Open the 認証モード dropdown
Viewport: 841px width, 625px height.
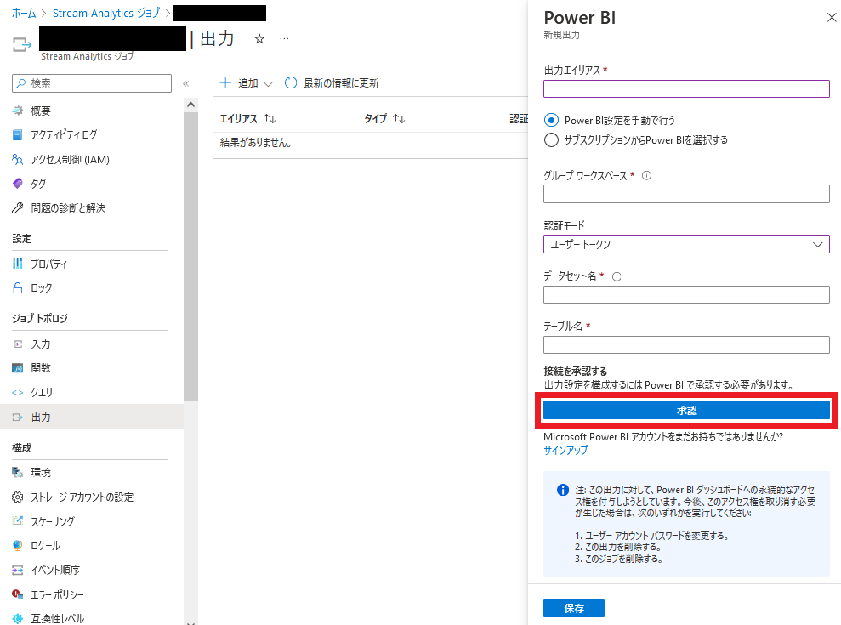point(685,244)
